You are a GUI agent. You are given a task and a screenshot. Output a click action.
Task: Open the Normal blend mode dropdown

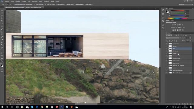[172, 38]
